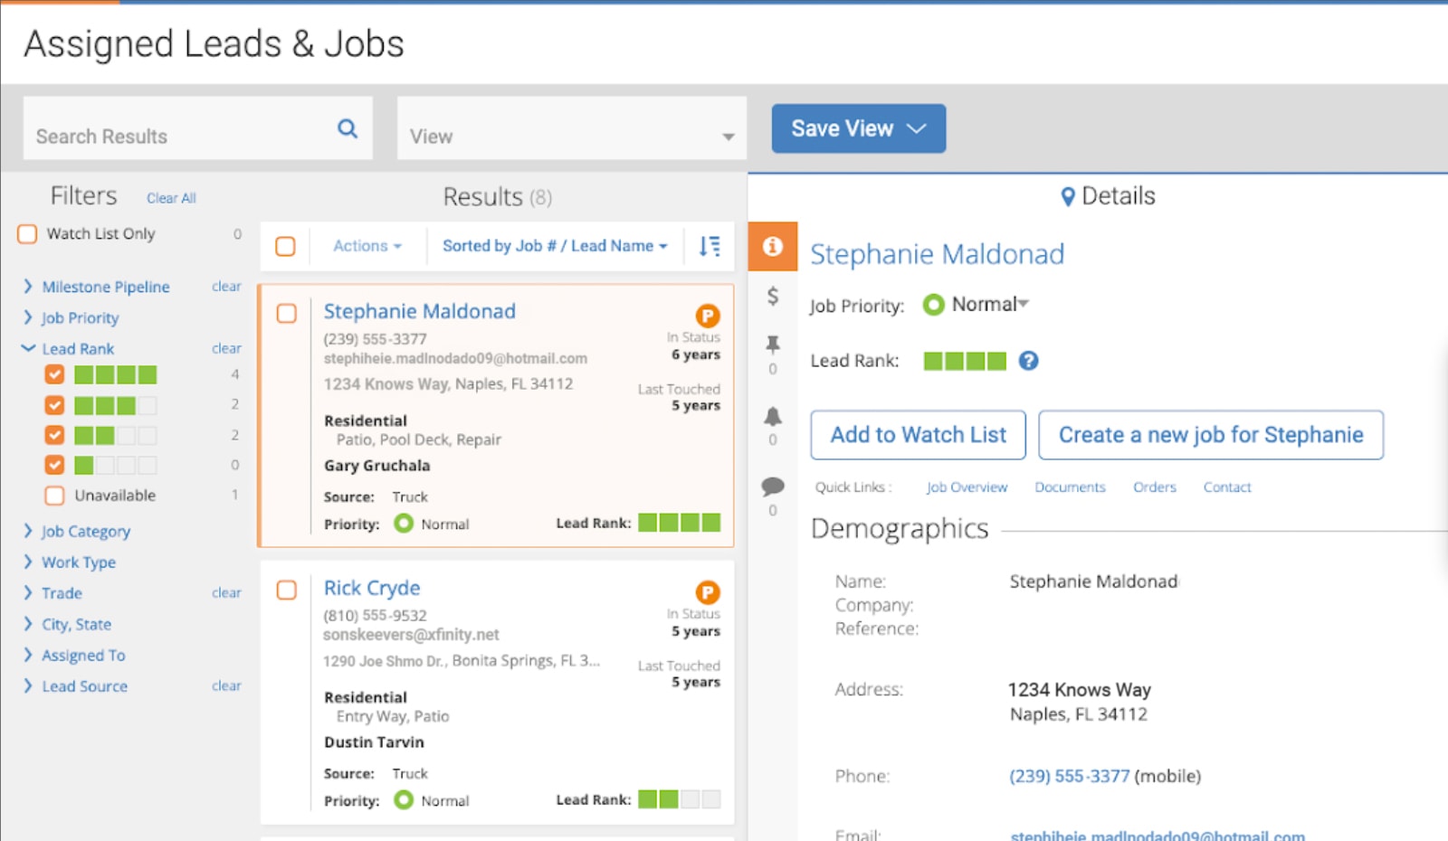Viewport: 1448px width, 841px height.
Task: Enable the Watch List Only filter
Action: pyautogui.click(x=26, y=233)
